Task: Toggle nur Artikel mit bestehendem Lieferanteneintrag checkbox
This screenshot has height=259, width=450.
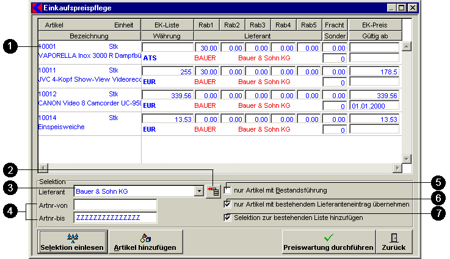Action: [228, 204]
